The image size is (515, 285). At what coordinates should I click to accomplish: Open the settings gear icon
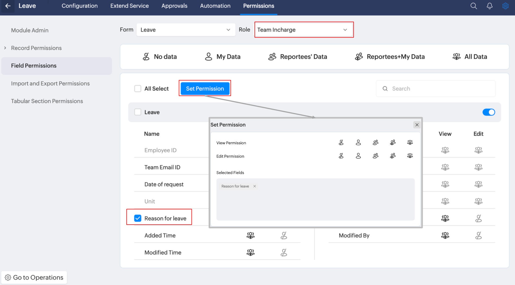[x=505, y=6]
